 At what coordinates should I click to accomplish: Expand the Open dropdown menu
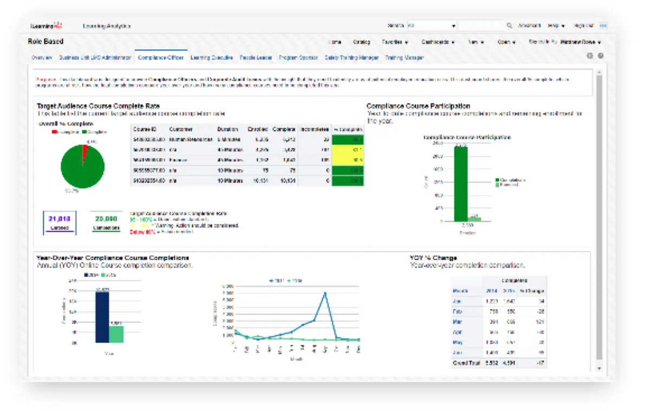(506, 42)
